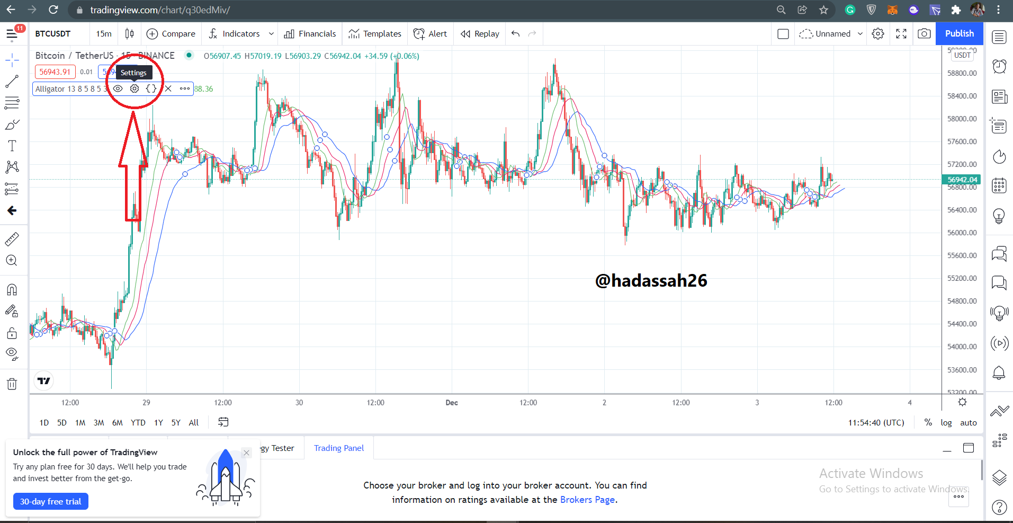Screen dimensions: 1013x523
Task: Select the ruler measure tool
Action: pyautogui.click(x=12, y=240)
